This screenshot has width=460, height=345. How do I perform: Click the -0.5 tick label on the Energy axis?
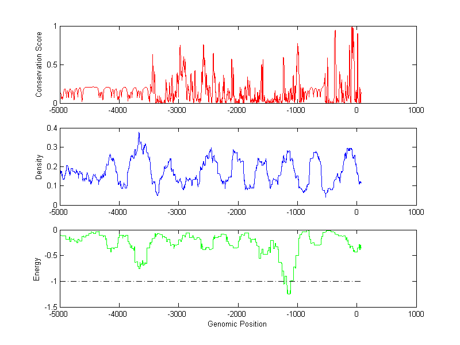50,256
